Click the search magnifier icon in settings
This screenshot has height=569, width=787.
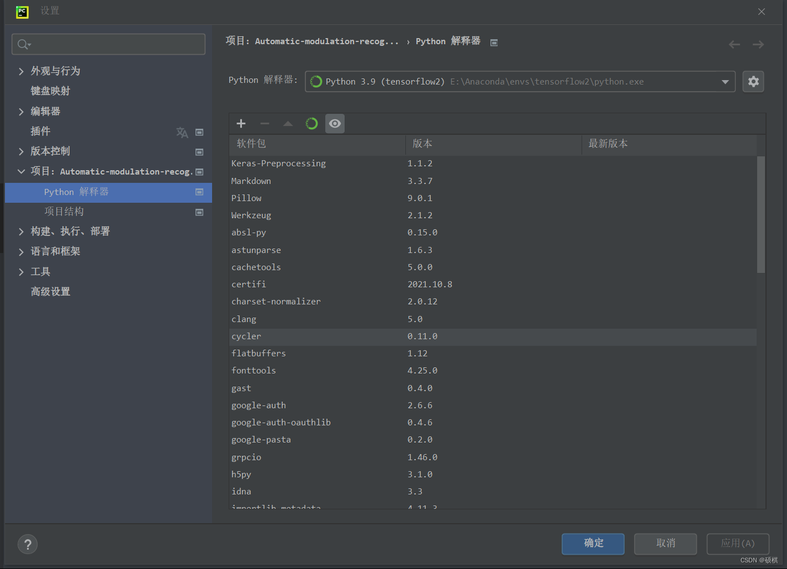[x=24, y=44]
